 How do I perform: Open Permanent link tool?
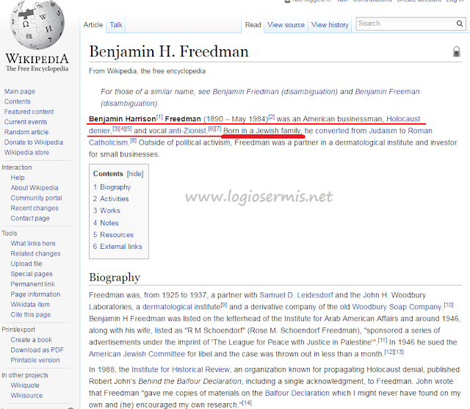32,284
